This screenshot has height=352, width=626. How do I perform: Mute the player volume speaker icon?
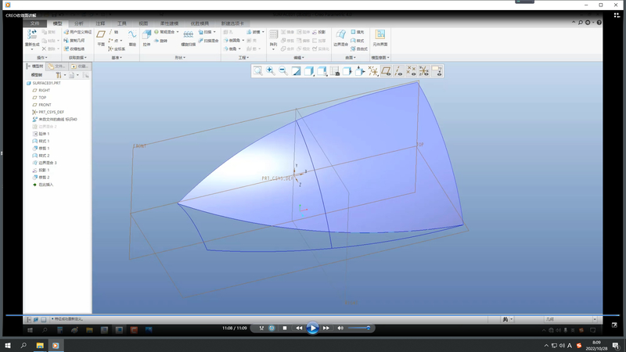pos(340,328)
